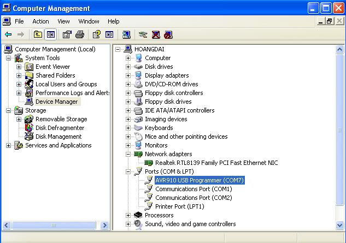
Task: Open the View menu
Action: (63, 21)
